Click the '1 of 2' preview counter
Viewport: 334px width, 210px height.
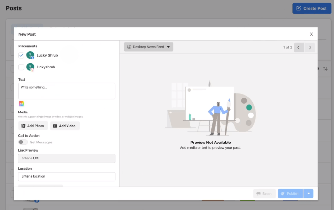click(x=288, y=47)
